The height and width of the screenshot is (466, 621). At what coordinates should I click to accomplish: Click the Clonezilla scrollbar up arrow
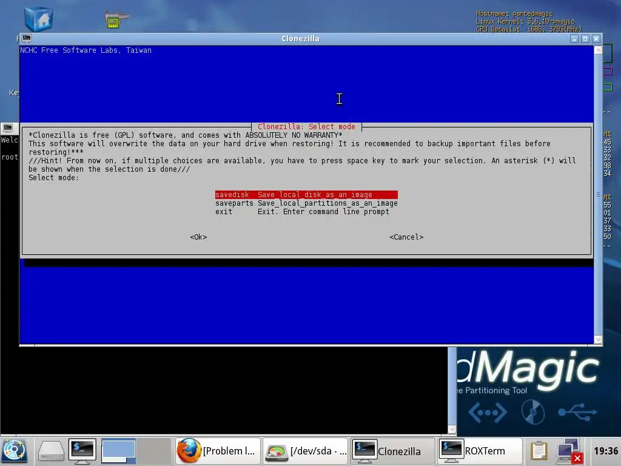(598, 50)
